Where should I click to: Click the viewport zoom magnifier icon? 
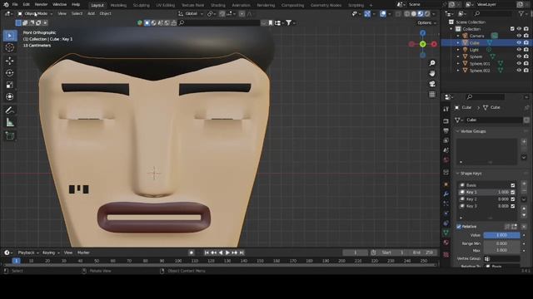pyautogui.click(x=432, y=63)
